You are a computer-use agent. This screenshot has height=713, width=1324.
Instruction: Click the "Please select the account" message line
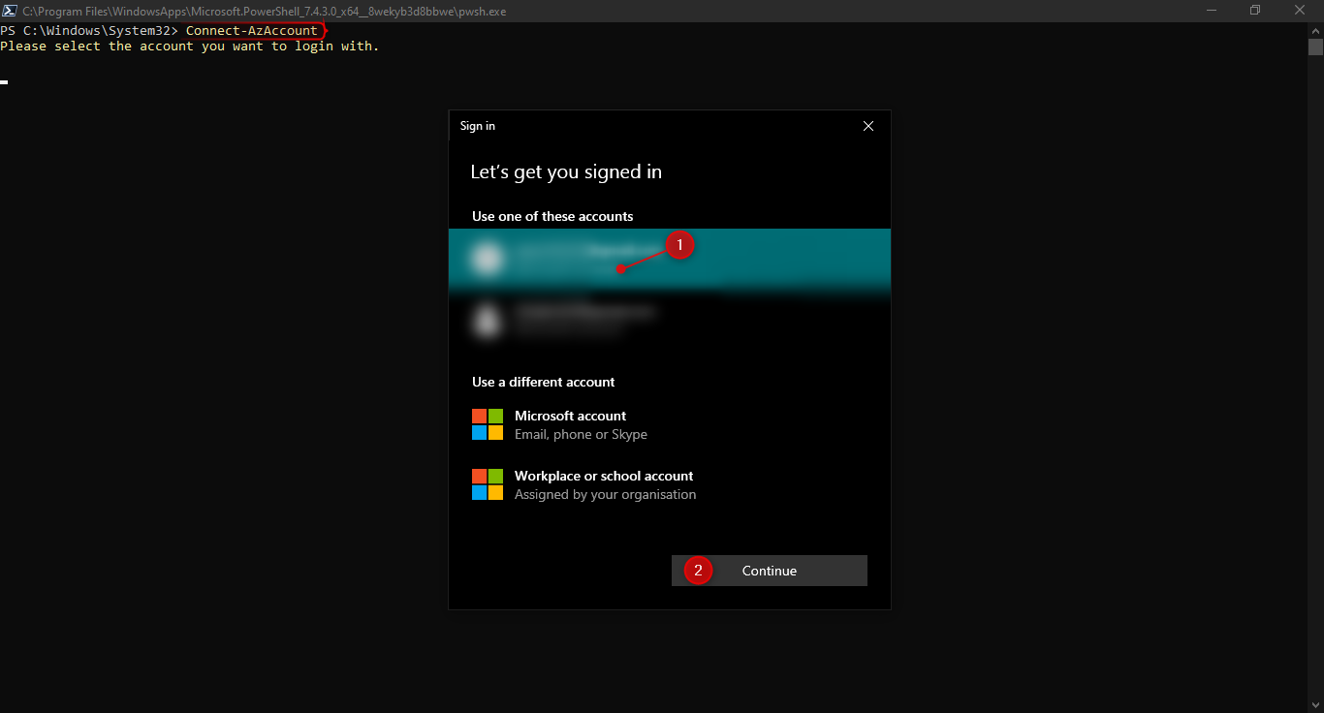tap(190, 46)
